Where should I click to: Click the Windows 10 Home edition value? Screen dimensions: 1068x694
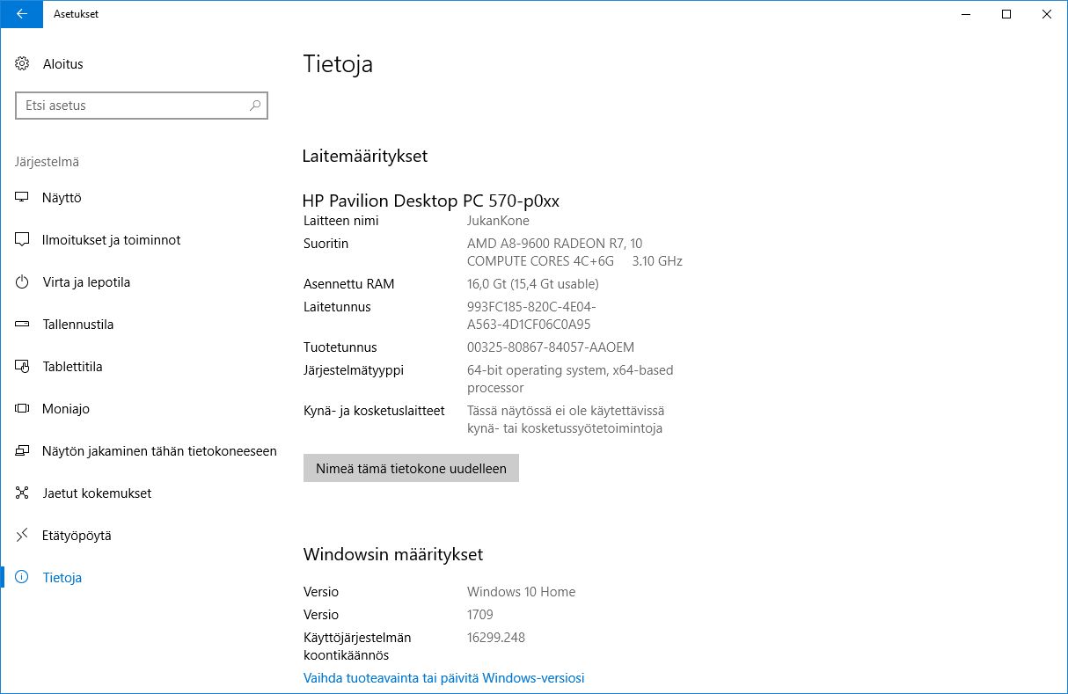[521, 592]
